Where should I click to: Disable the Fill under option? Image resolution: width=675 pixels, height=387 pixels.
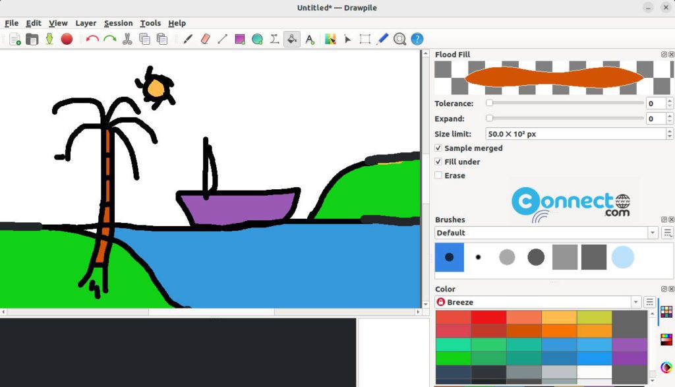438,162
